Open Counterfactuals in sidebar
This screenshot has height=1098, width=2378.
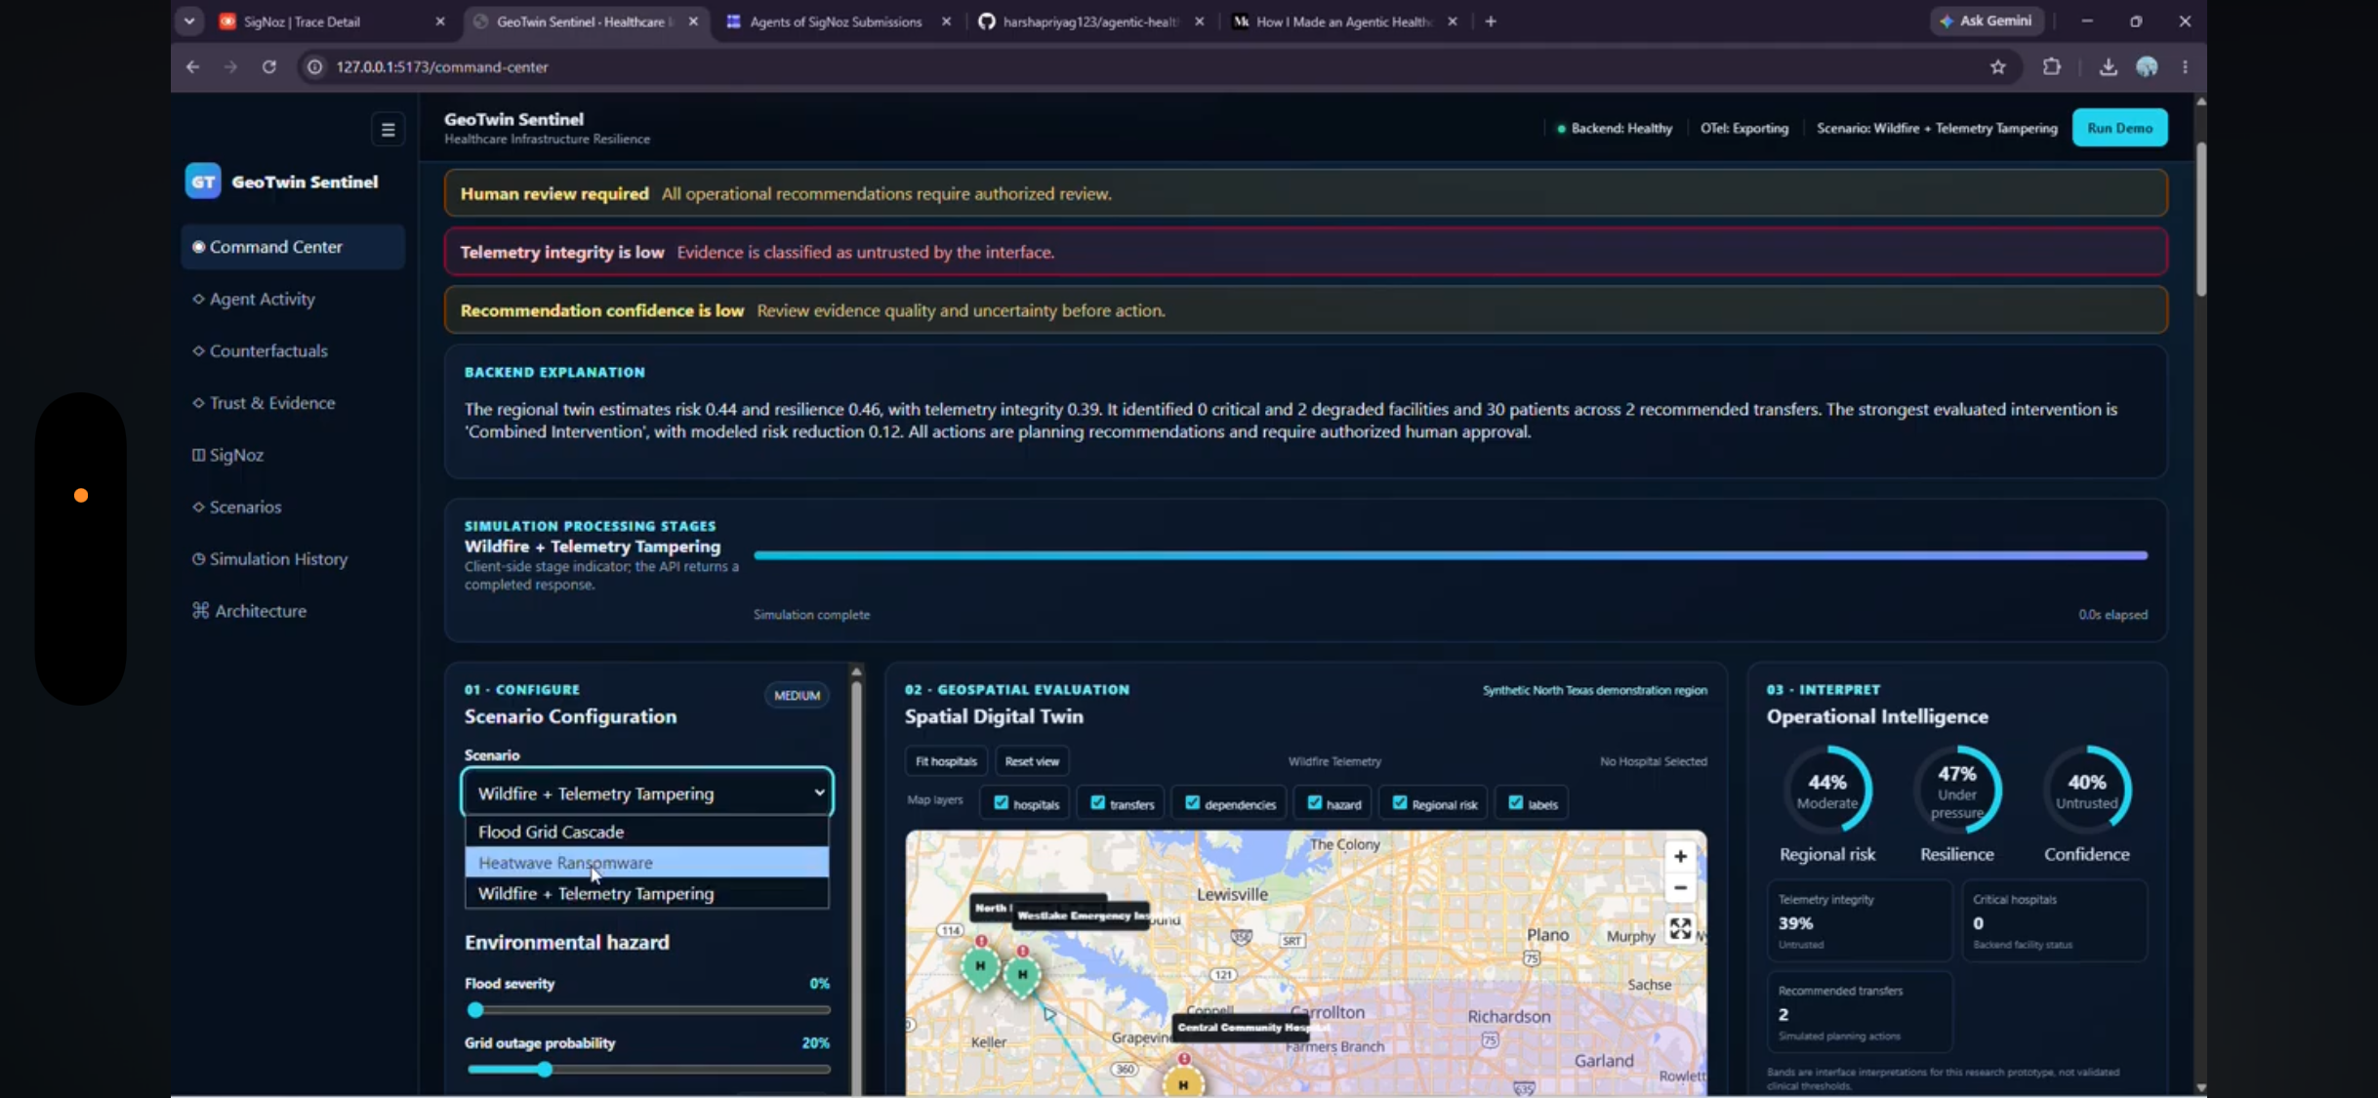click(x=293, y=350)
